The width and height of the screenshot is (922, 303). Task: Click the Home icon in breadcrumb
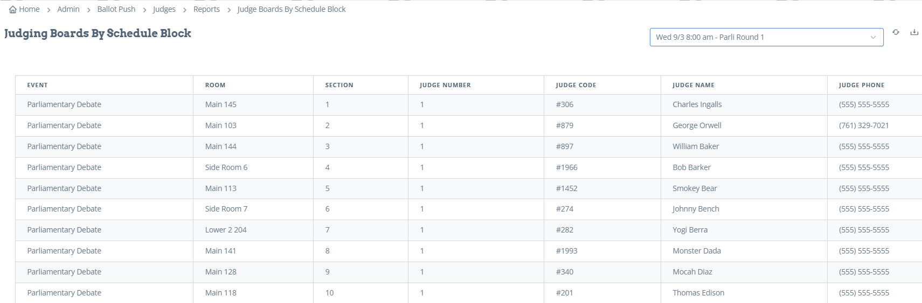coord(13,10)
